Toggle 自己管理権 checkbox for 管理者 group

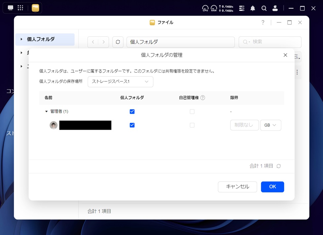click(x=192, y=112)
